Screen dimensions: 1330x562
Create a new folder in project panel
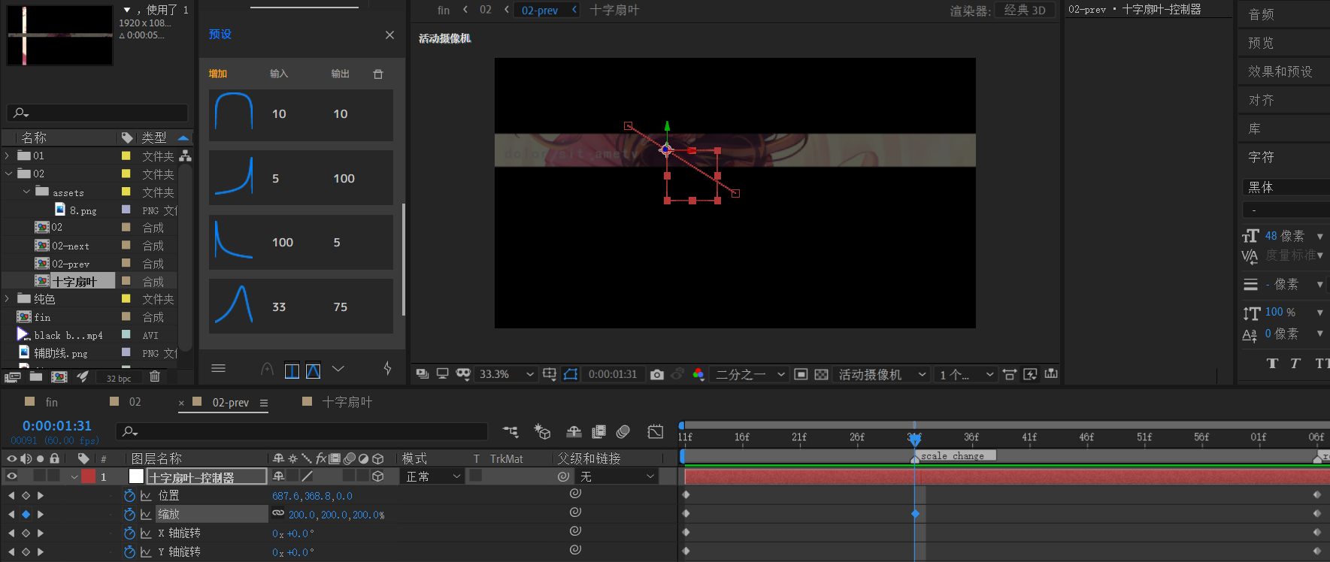point(36,377)
